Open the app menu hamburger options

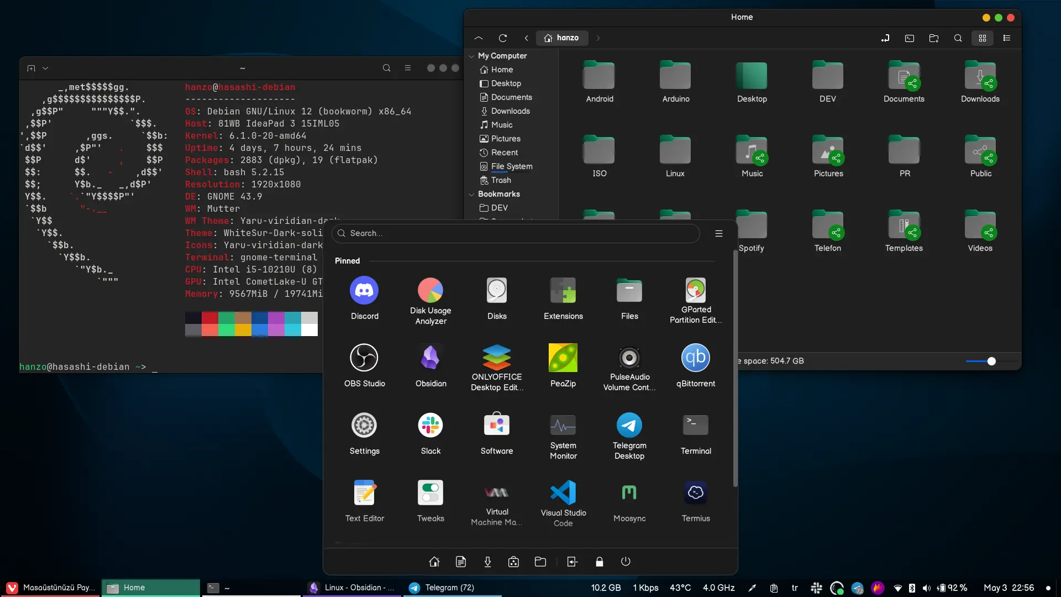coord(719,233)
